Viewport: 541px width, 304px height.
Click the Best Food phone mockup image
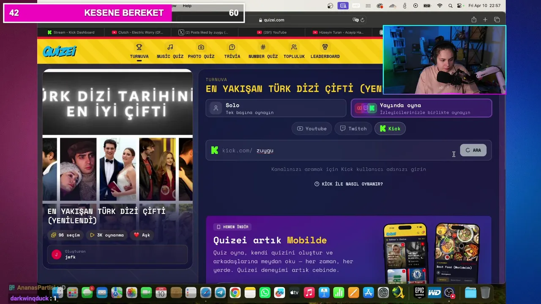(x=457, y=253)
